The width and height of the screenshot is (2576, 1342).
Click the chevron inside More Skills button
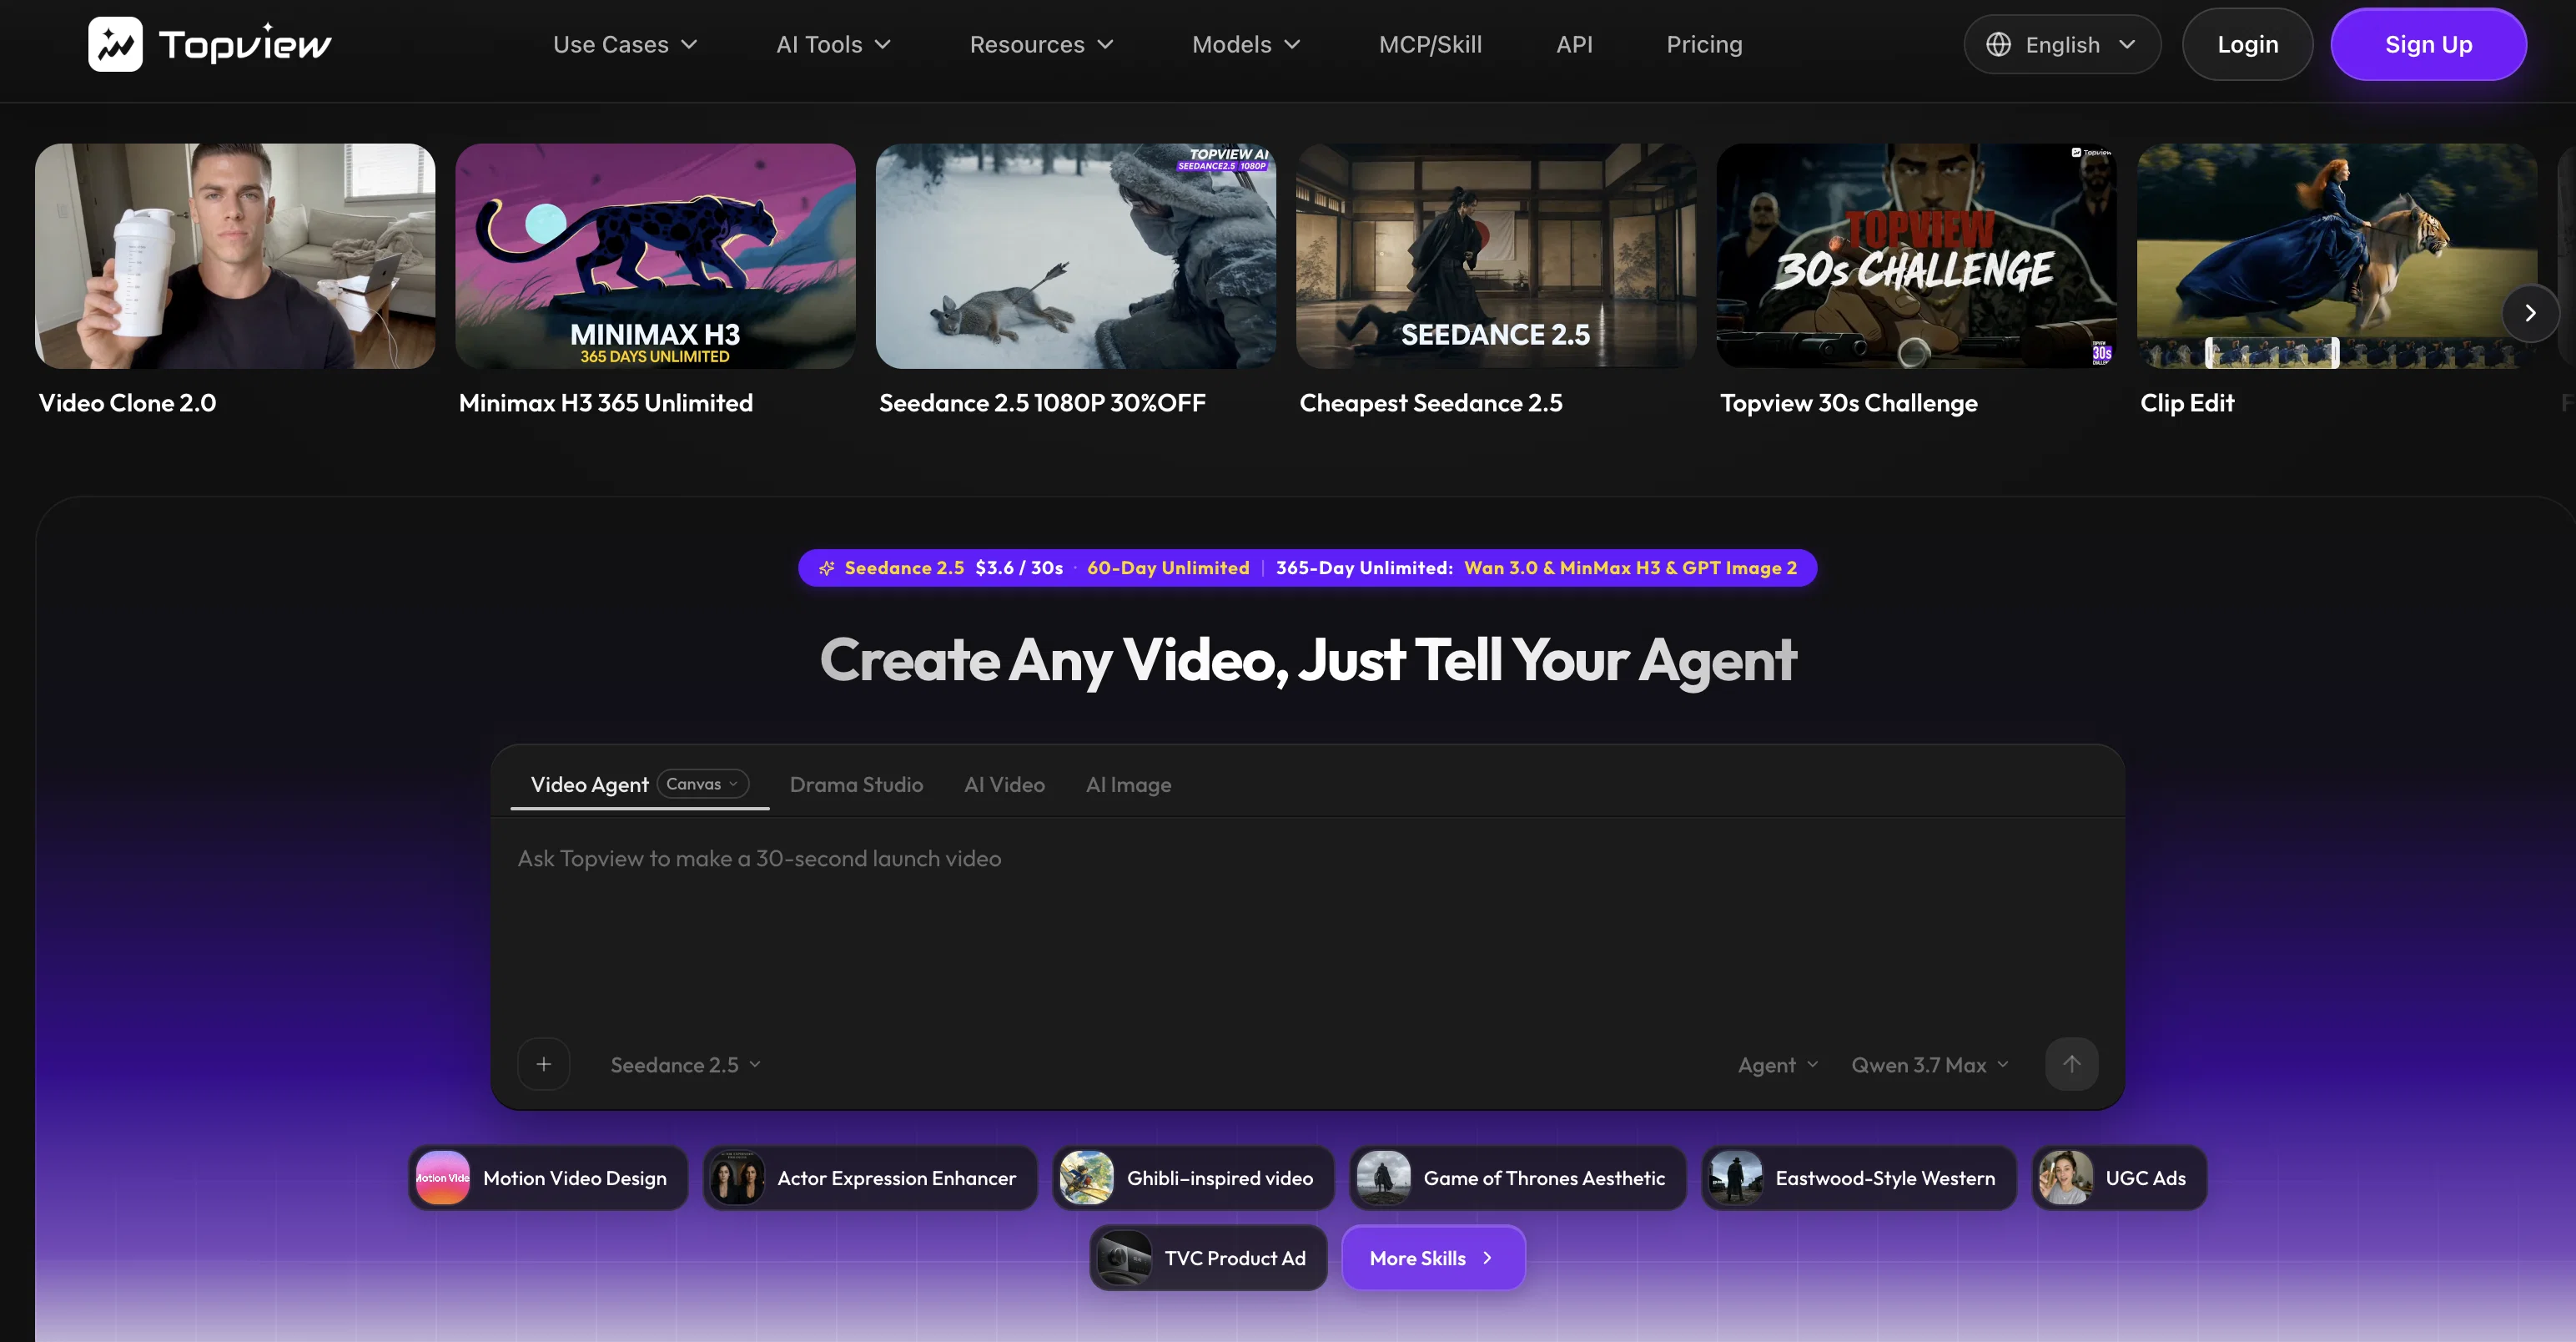coord(1487,1258)
